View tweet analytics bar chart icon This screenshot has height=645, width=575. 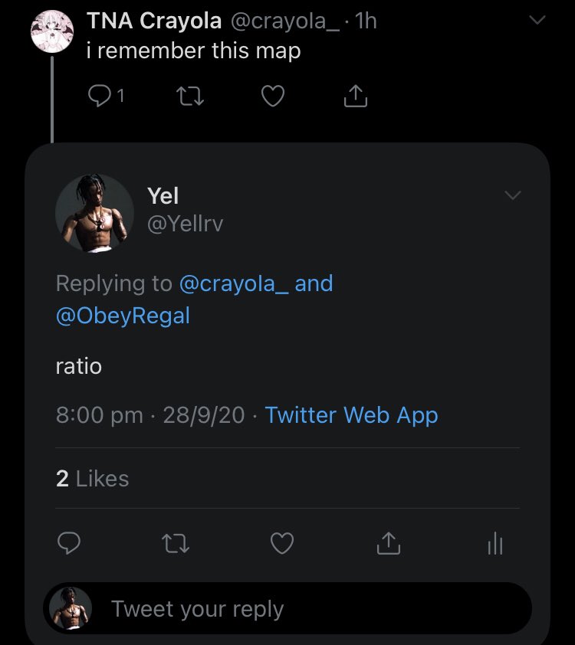[495, 544]
